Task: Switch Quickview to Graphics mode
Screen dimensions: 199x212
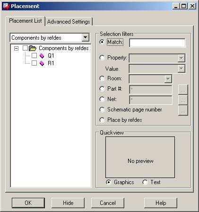Action: (109, 182)
